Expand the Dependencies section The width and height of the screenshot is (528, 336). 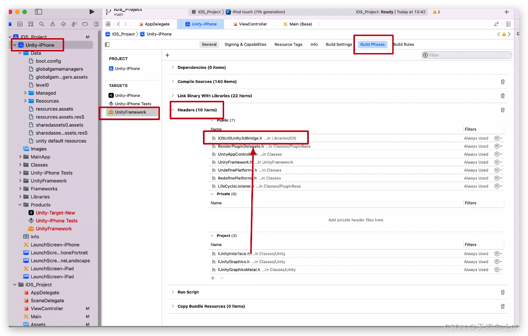(x=173, y=68)
